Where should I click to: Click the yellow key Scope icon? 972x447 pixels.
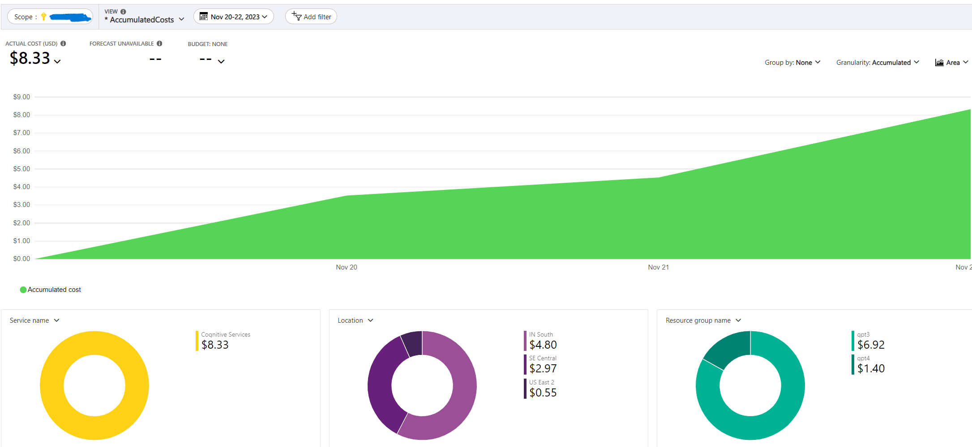43,17
